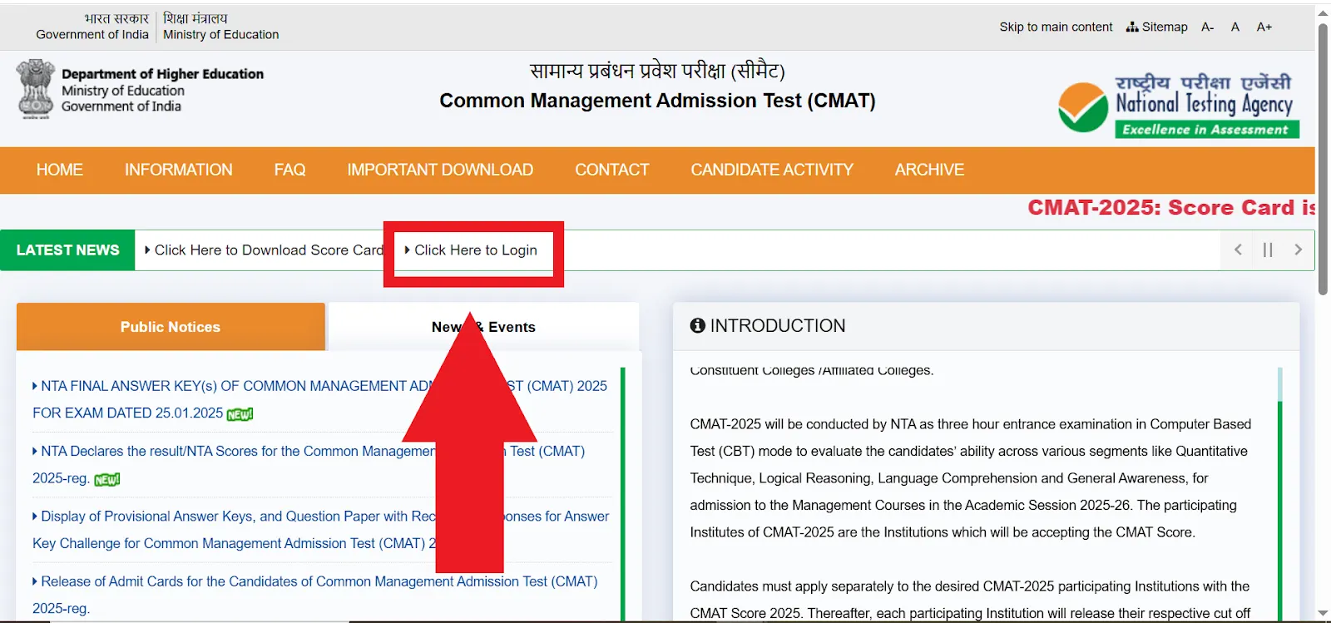Open Display of Provisional Answer Keys notice
Screen dimensions: 1331x623
coord(320,530)
